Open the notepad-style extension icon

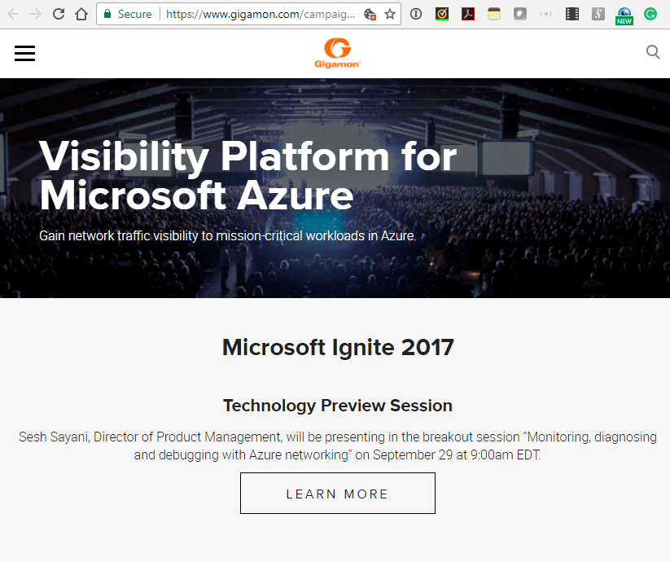pos(494,14)
